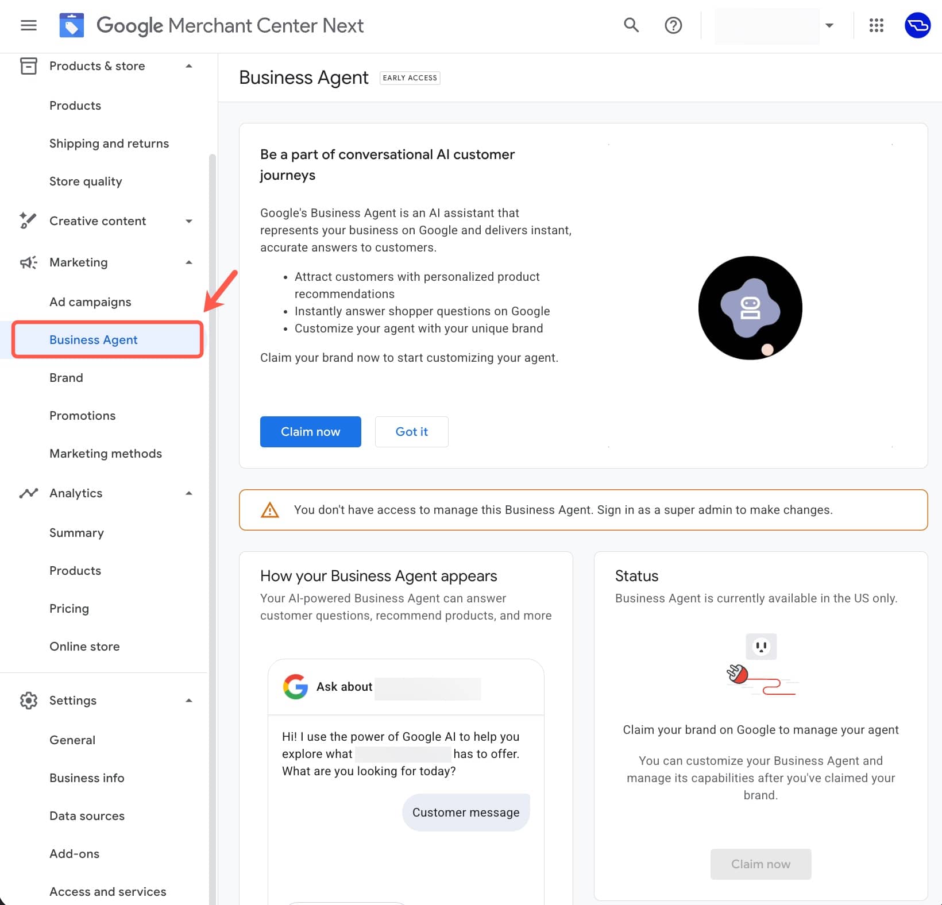Image resolution: width=942 pixels, height=905 pixels.
Task: Collapse the Products & store section
Action: [x=189, y=66]
